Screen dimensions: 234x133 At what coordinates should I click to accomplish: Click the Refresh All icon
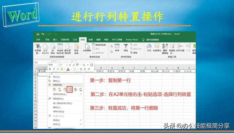click(87, 46)
